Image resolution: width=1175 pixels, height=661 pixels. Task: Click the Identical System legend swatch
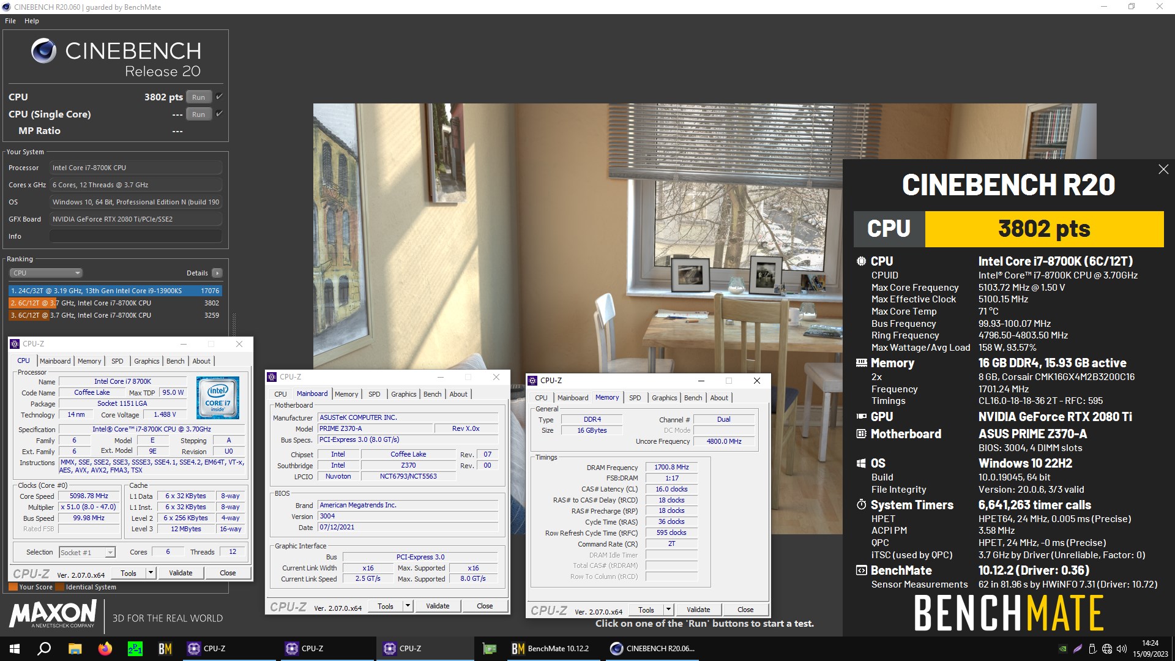[60, 587]
